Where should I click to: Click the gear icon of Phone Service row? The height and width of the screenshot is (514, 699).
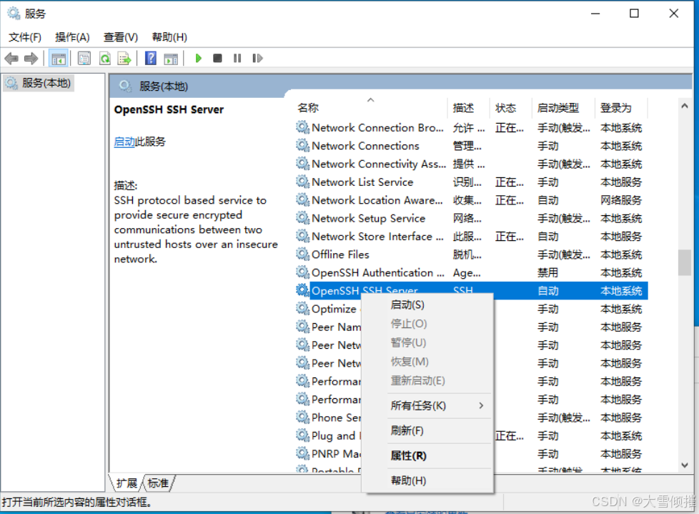coord(303,417)
